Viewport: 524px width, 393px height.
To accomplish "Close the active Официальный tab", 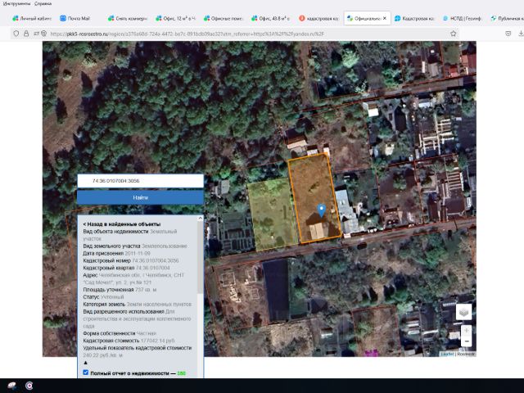I will [385, 18].
